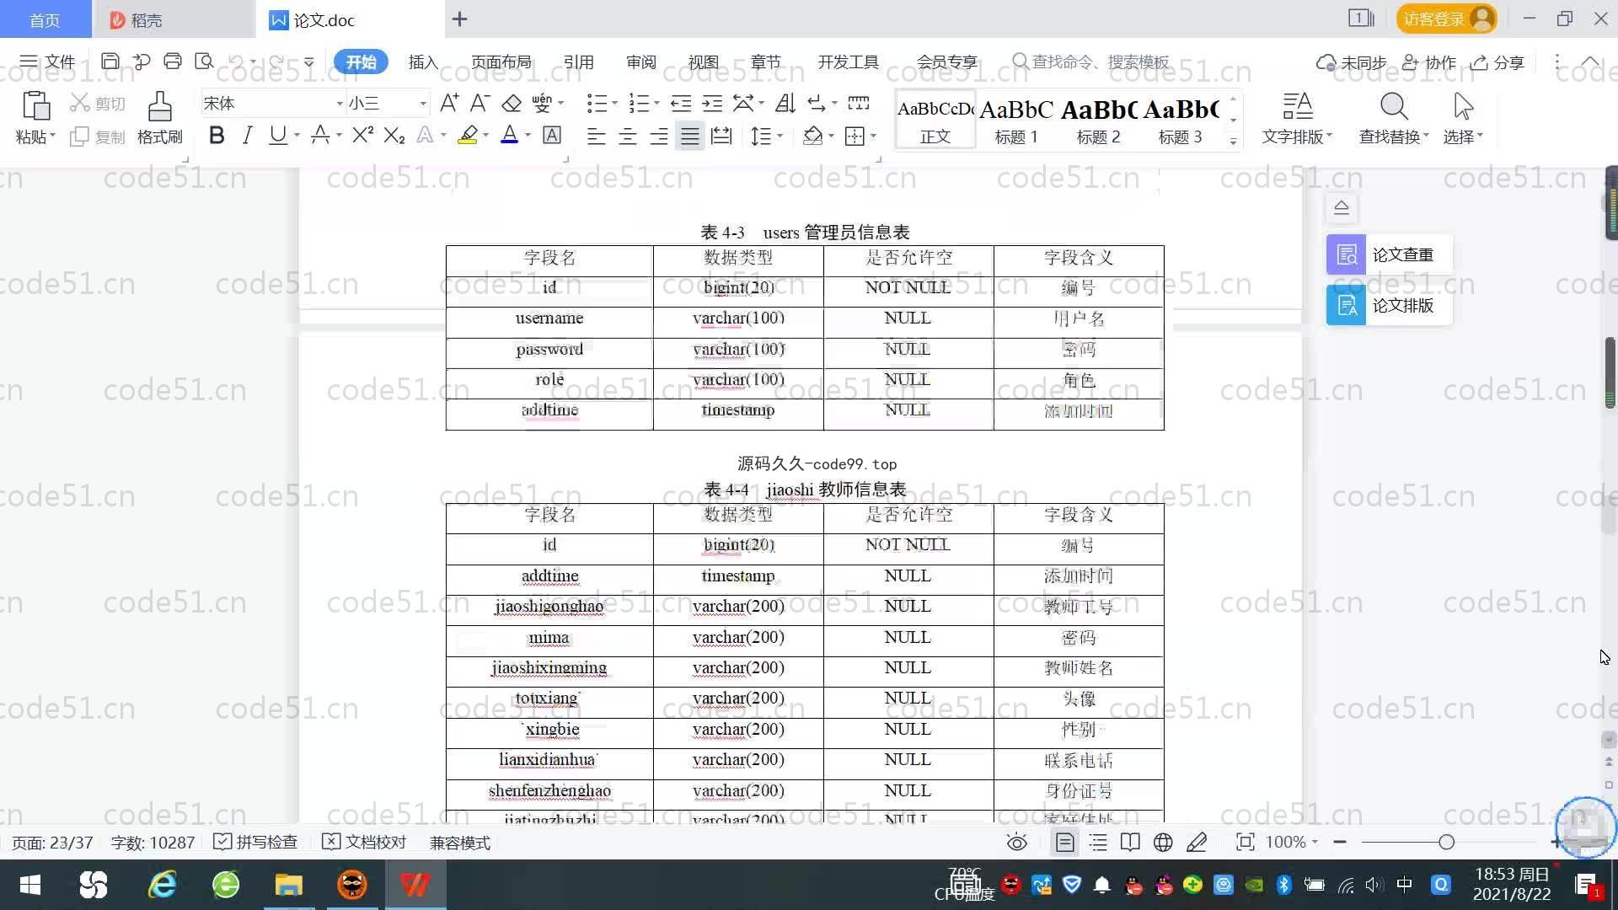Click the Format Painter brush
The width and height of the screenshot is (1618, 910).
point(160,107)
